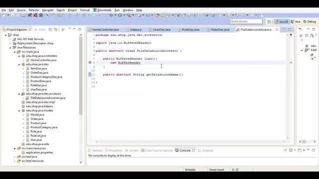Click the New wizard toolbar icon
Screen dimensions: 319x179
[4, 15]
